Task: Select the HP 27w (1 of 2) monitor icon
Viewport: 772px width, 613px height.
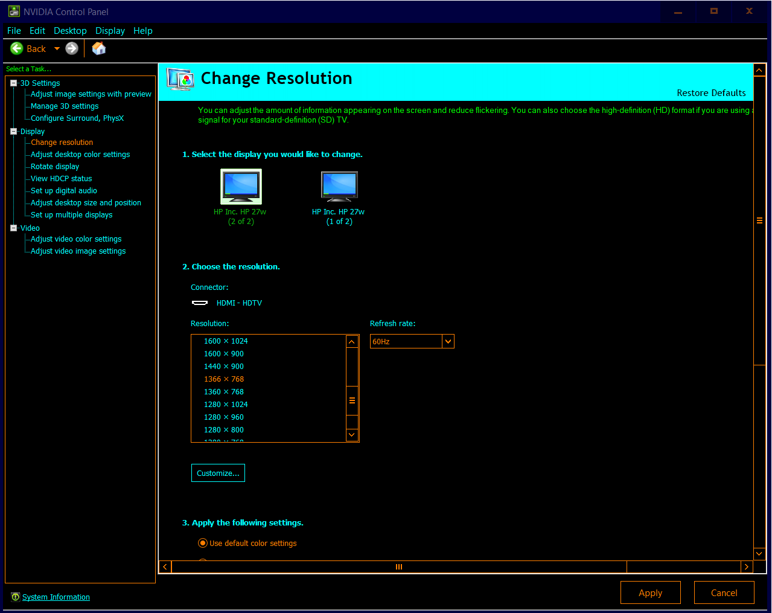Action: coord(339,187)
